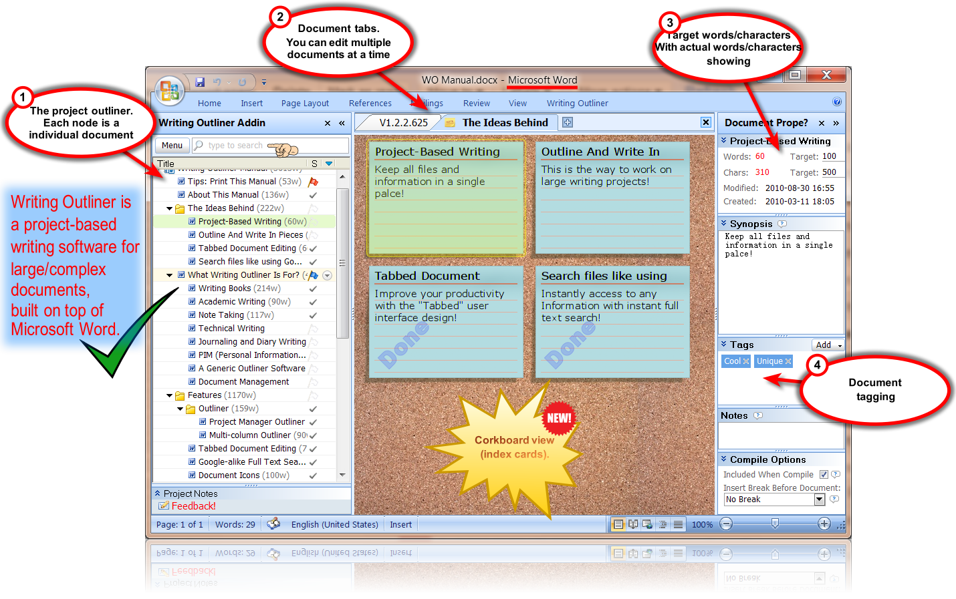Switch to the Writing Outliner ribbon tab
The width and height of the screenshot is (956, 599).
[x=576, y=103]
